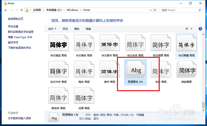Click the scrollbar down arrow
Viewport: 207px width, 126px height.
[204, 110]
